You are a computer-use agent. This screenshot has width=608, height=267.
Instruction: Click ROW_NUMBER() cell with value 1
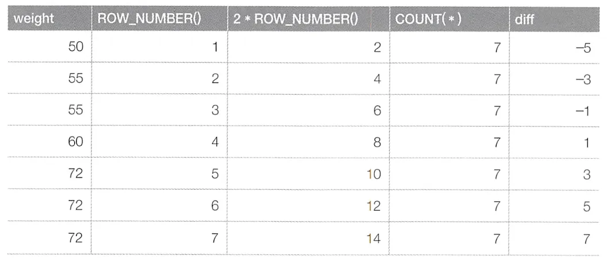(159, 46)
